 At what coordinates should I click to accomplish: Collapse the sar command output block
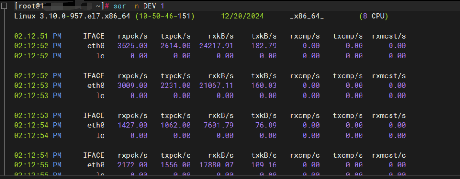(4, 6)
